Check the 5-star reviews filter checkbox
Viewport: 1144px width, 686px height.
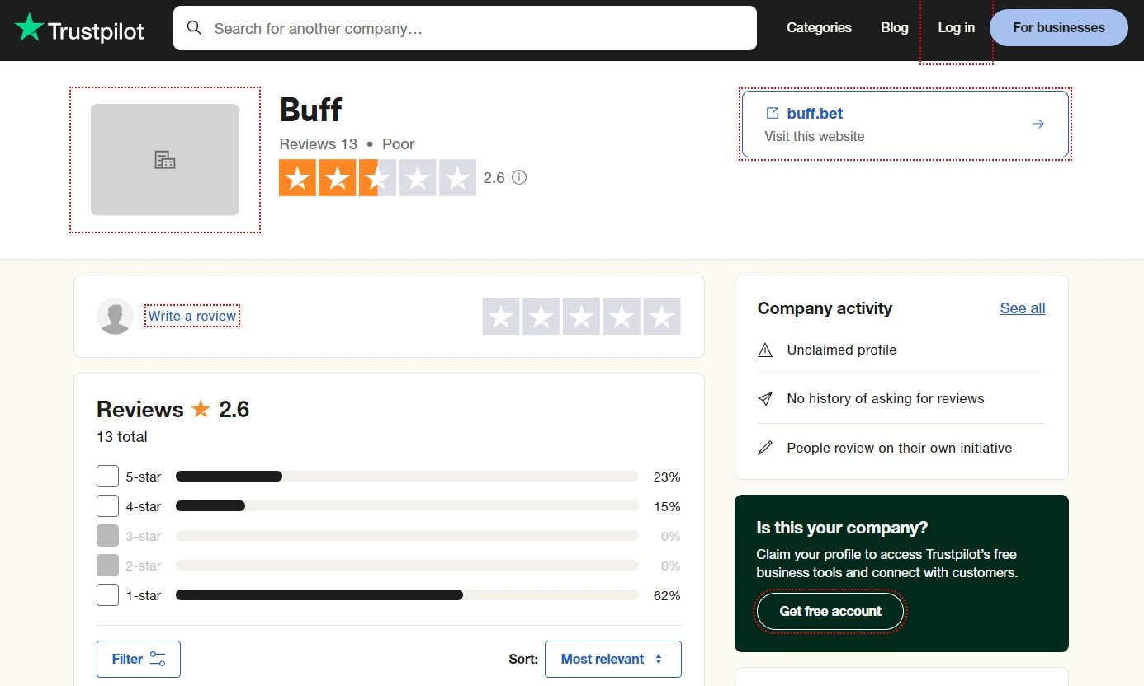pyautogui.click(x=107, y=476)
